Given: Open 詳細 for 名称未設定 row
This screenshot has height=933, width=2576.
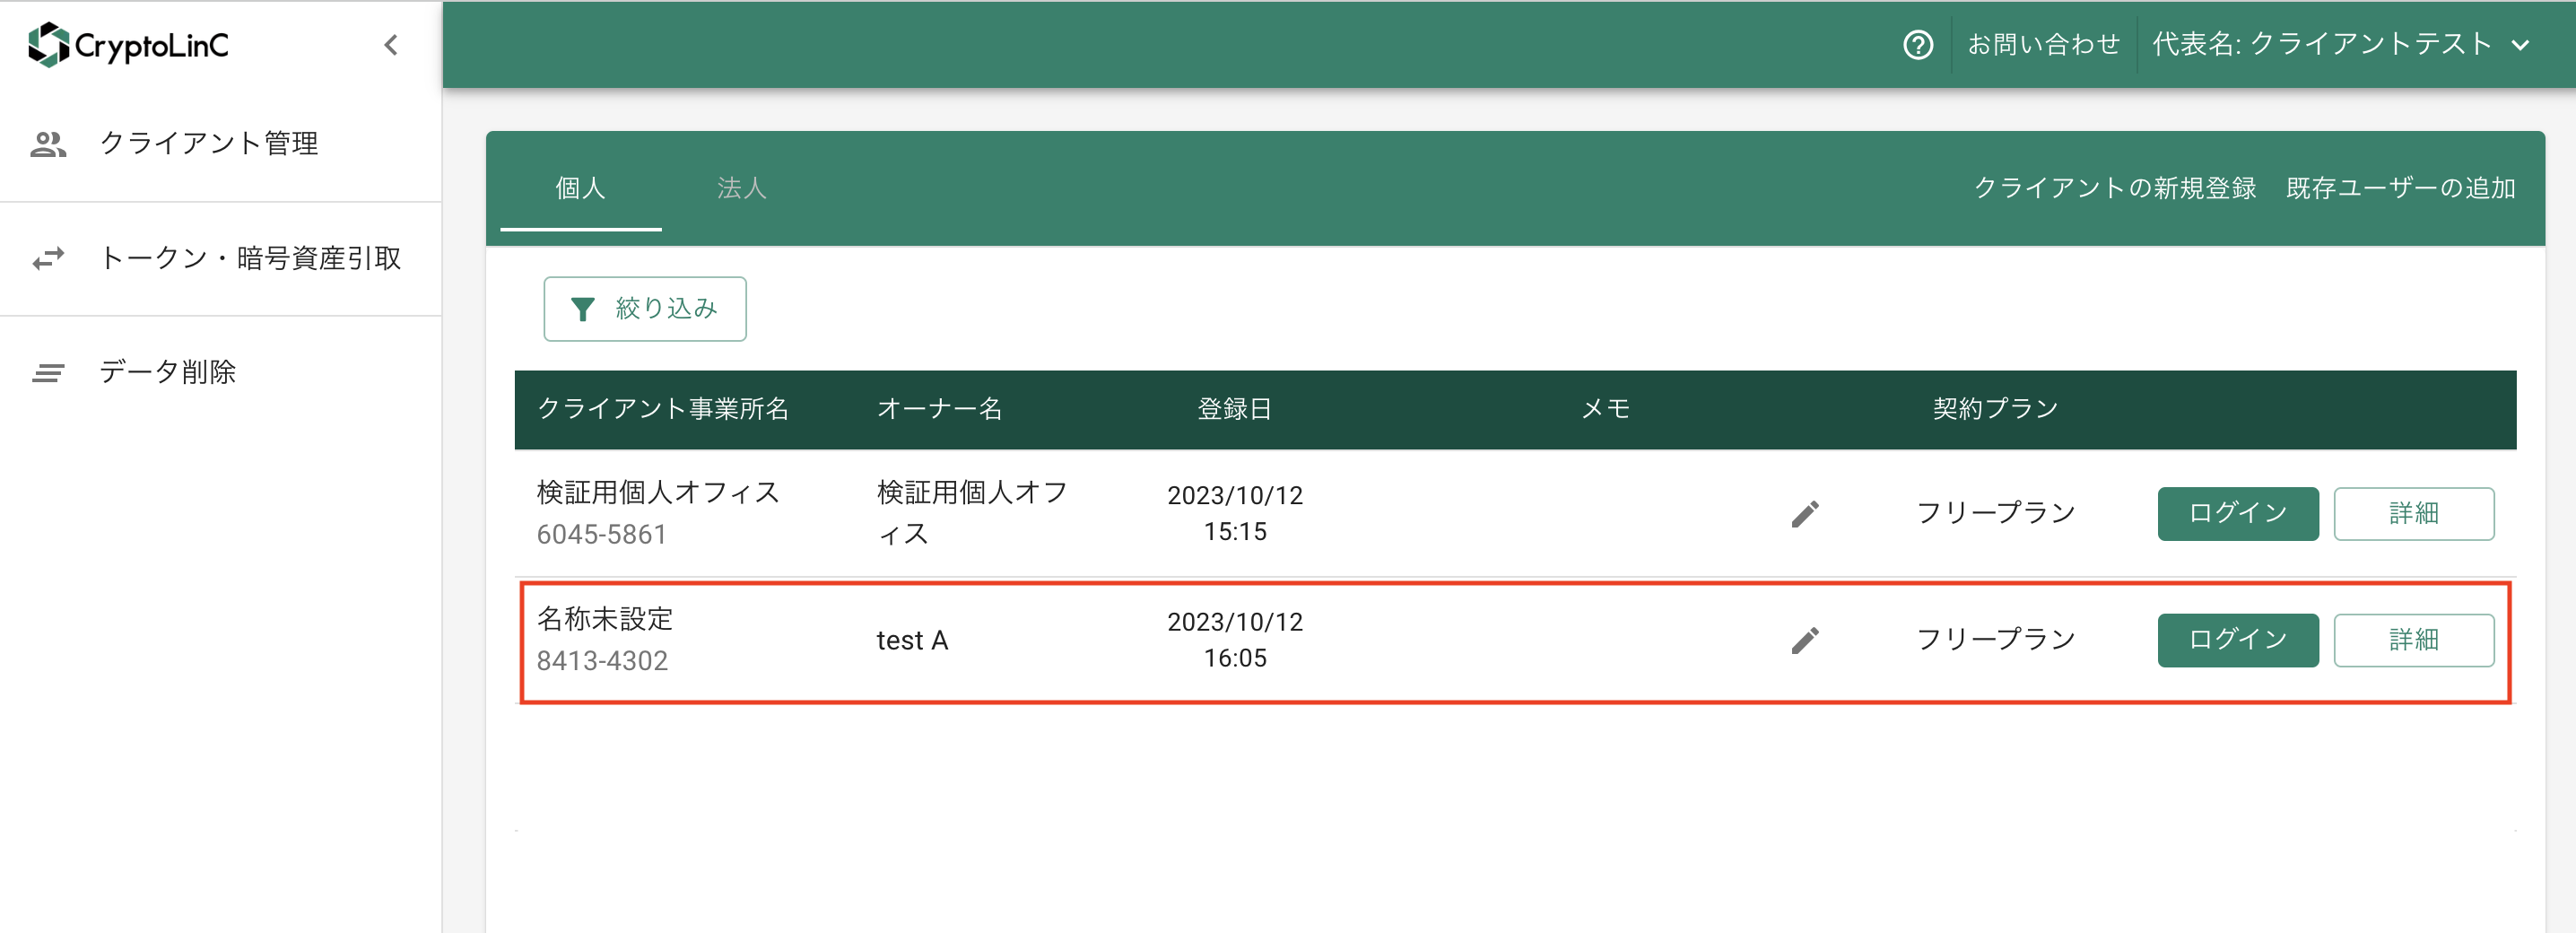Looking at the screenshot, I should click(2414, 640).
